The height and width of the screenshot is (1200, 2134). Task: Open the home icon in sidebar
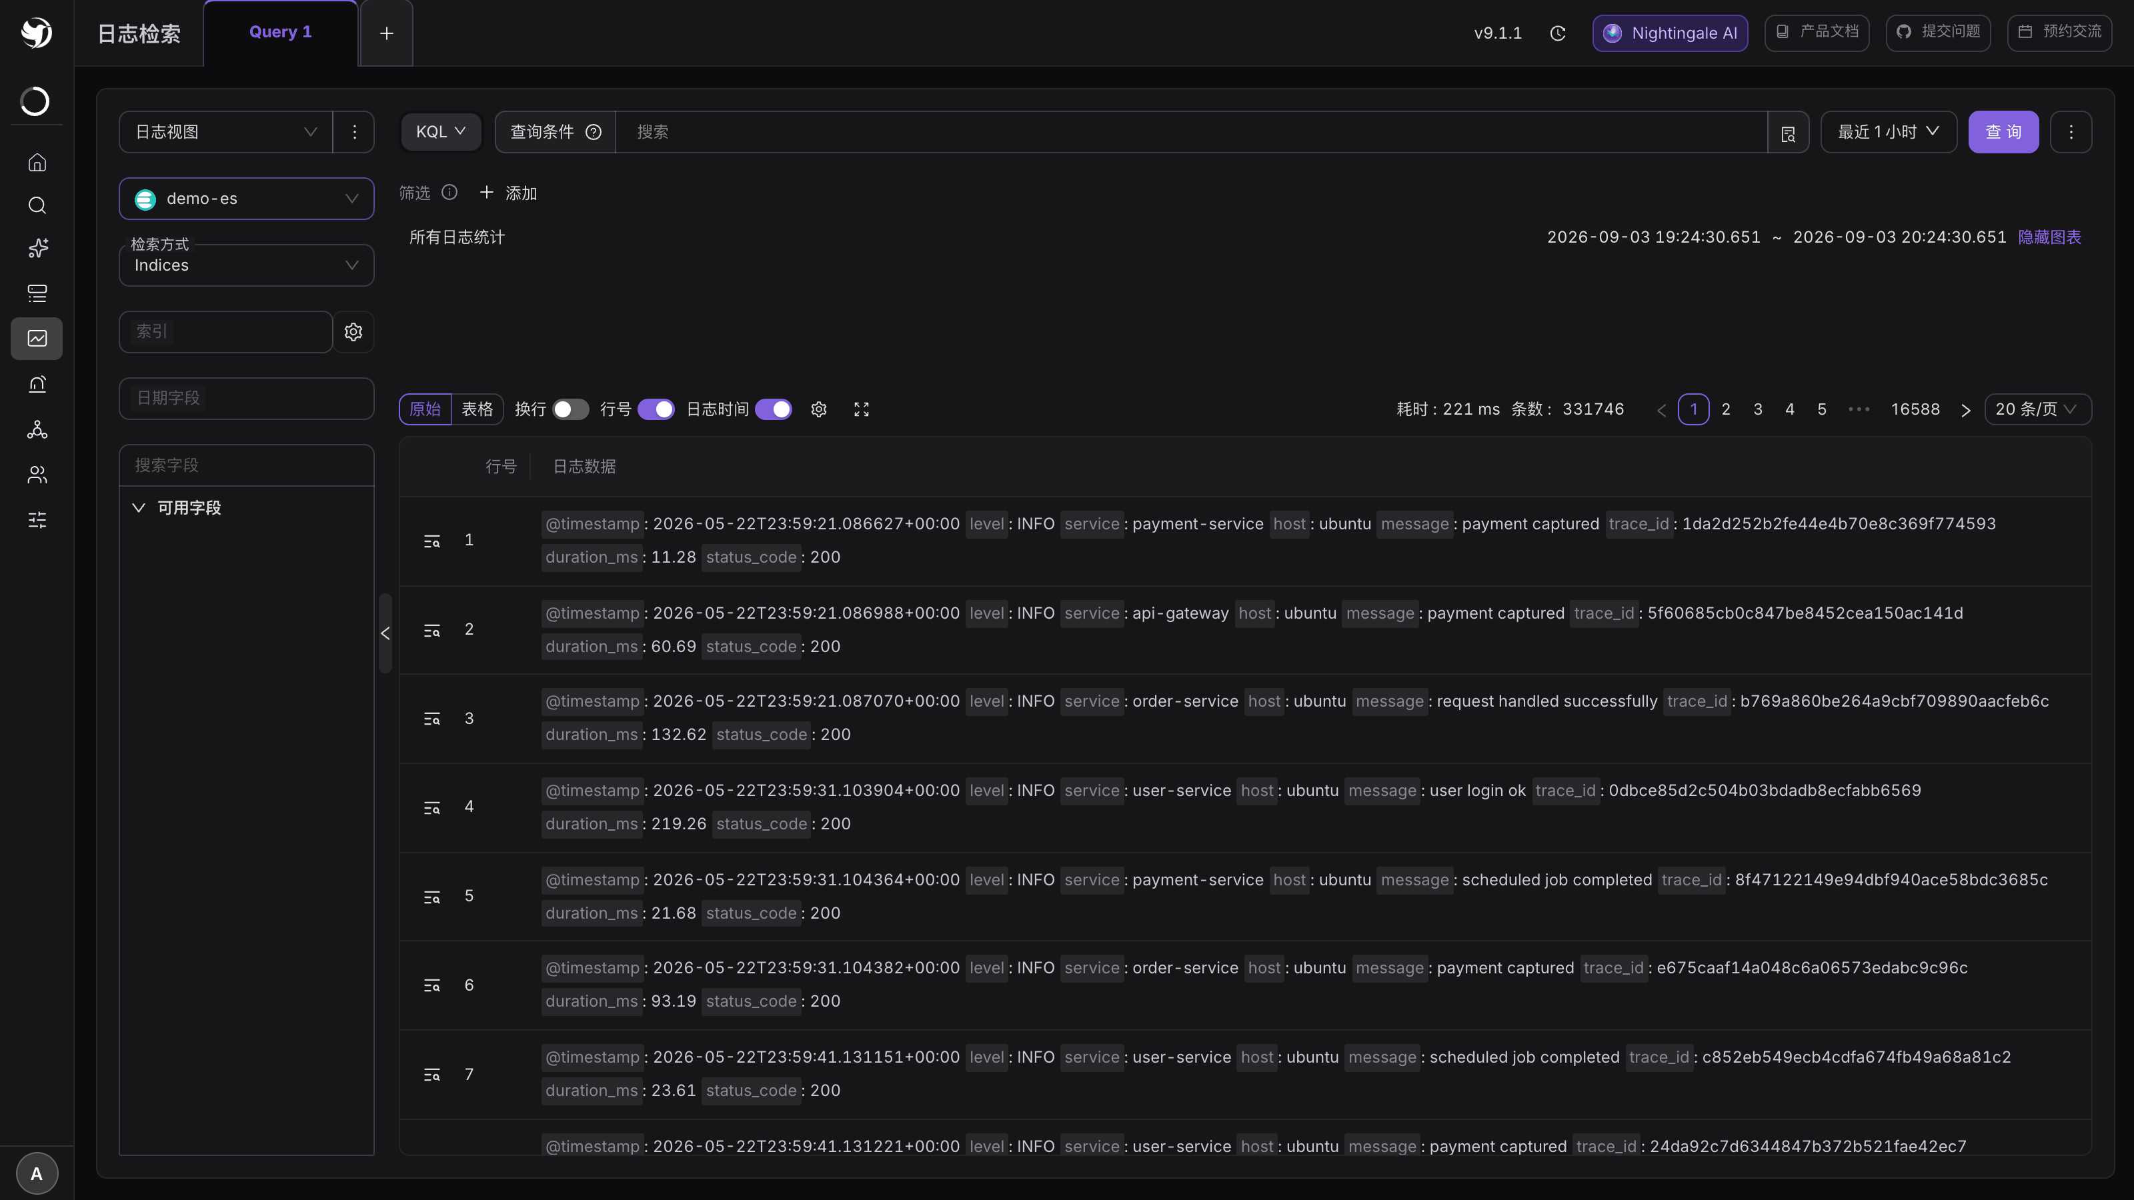tap(37, 162)
